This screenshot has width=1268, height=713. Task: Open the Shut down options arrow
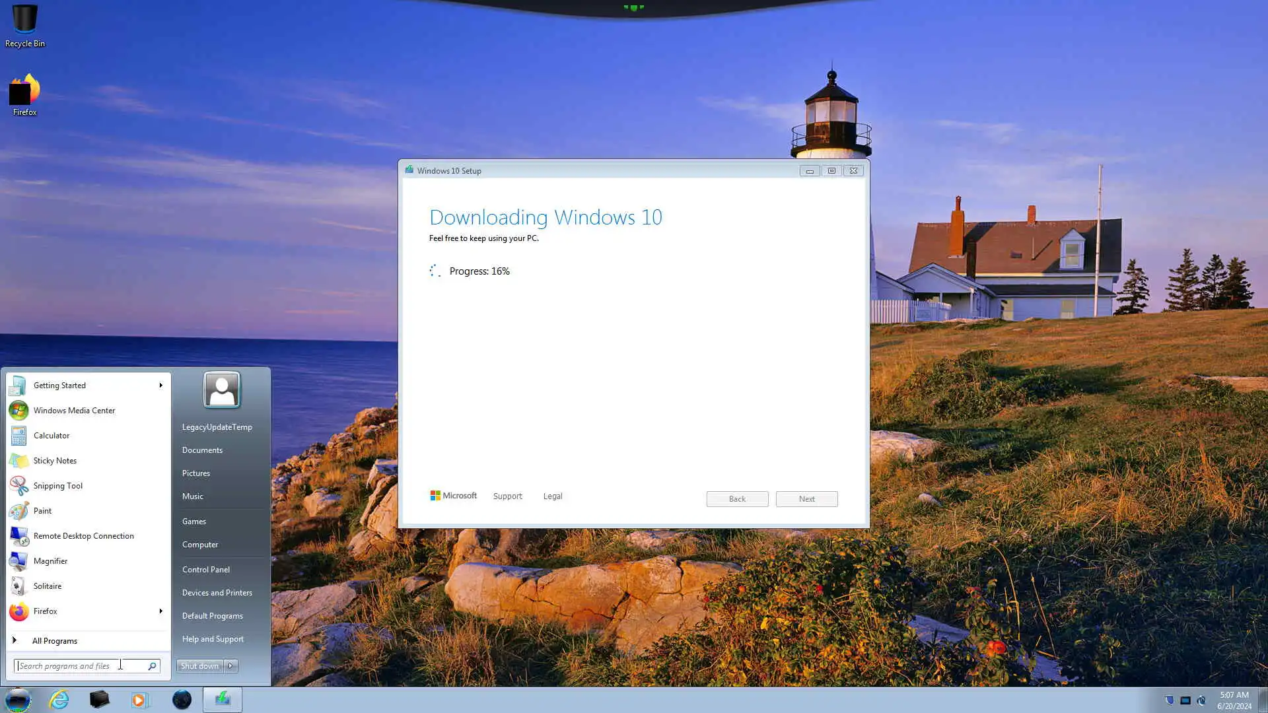(x=231, y=666)
